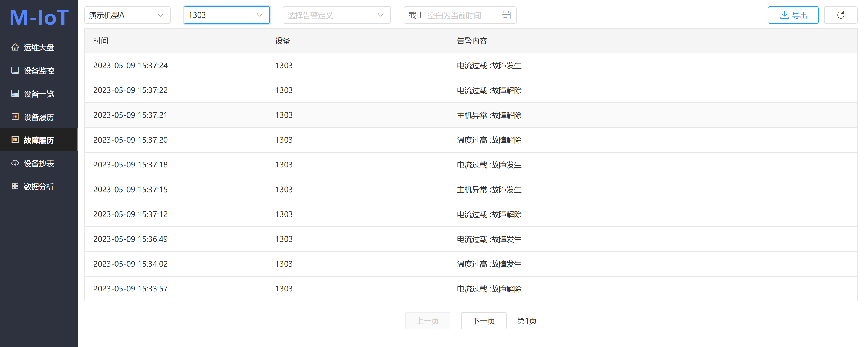The width and height of the screenshot is (864, 347).
Task: Click the 主机异常 :故障发生 alarm cell
Action: pos(489,189)
